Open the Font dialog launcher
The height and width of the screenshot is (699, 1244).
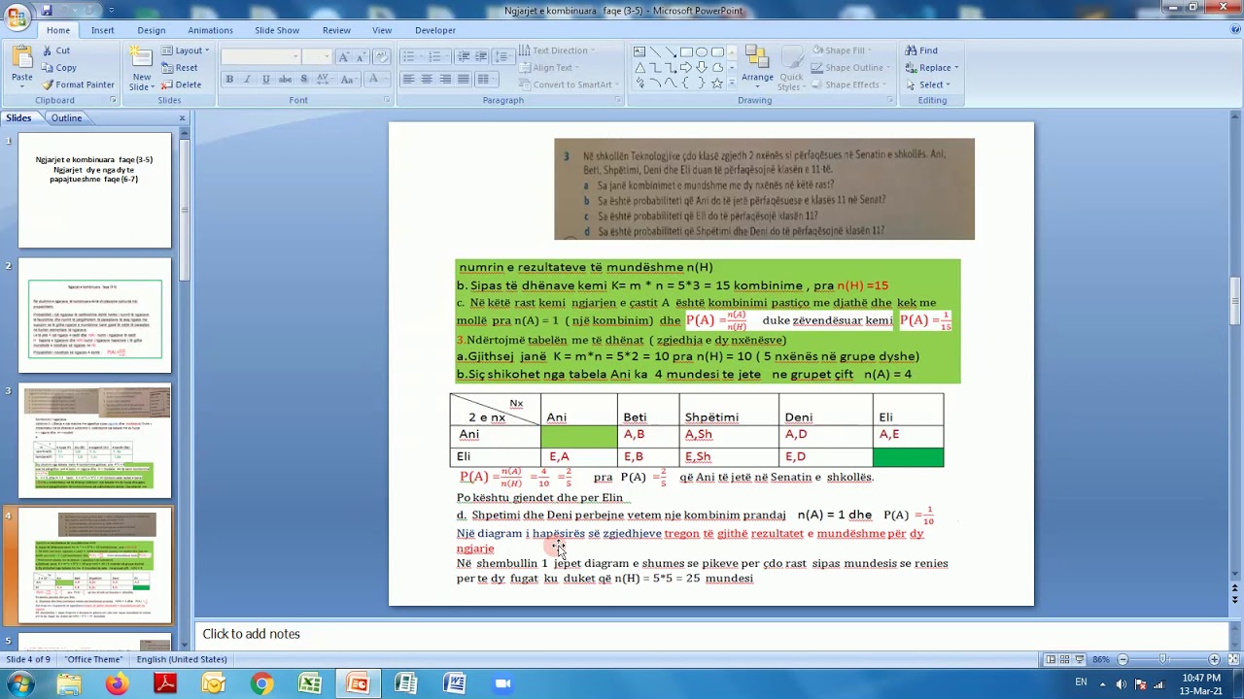tap(387, 100)
